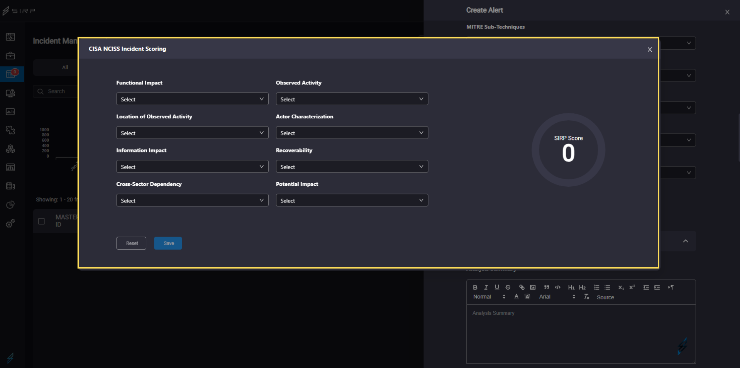Toggle italic formatting in editor toolbar
This screenshot has width=740, height=368.
(486, 287)
